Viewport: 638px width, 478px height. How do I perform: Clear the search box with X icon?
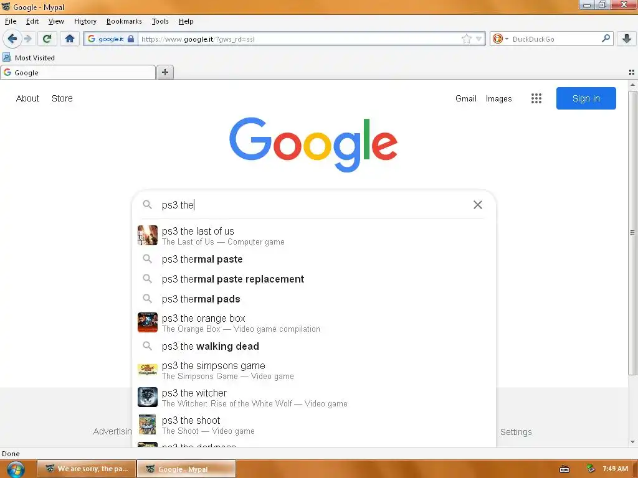click(x=477, y=205)
